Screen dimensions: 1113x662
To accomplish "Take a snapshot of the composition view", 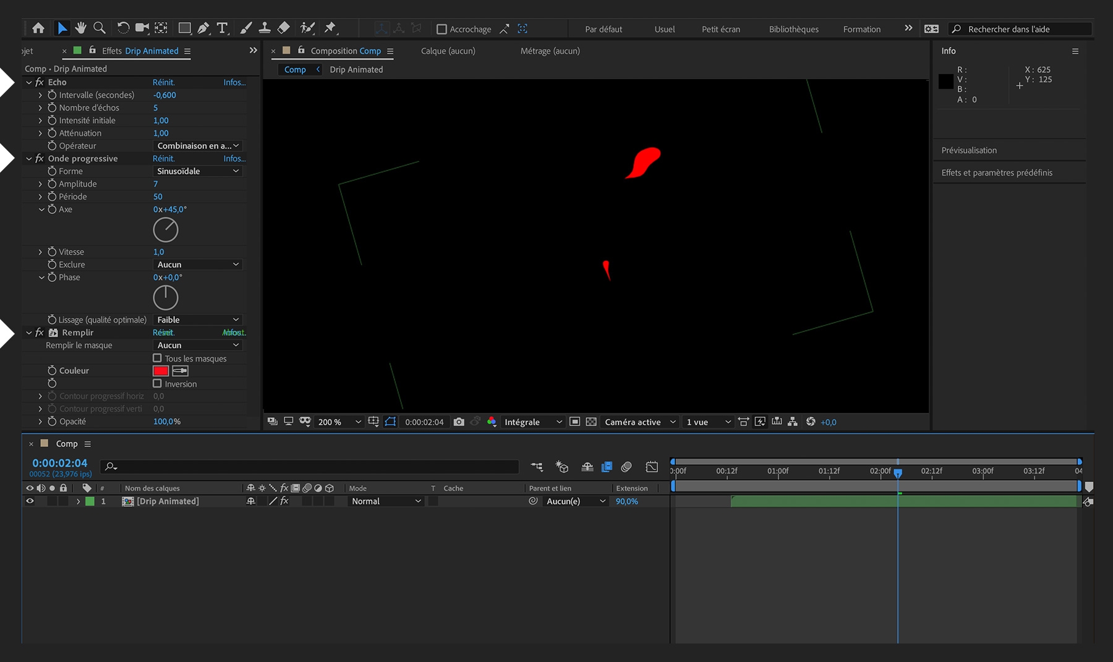I will 459,422.
